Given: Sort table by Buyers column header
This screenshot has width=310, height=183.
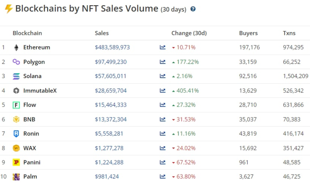Looking at the screenshot, I should (248, 33).
